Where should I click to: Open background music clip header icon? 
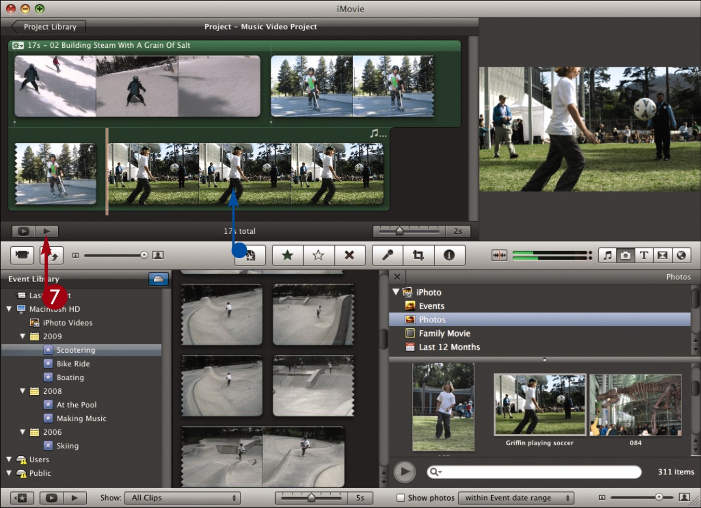pyautogui.click(x=18, y=45)
